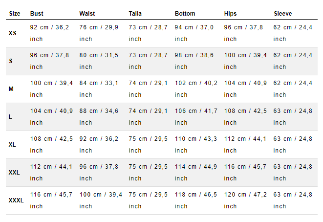The width and height of the screenshot is (323, 222).
Task: Select the Sleeve column header
Action: click(283, 14)
